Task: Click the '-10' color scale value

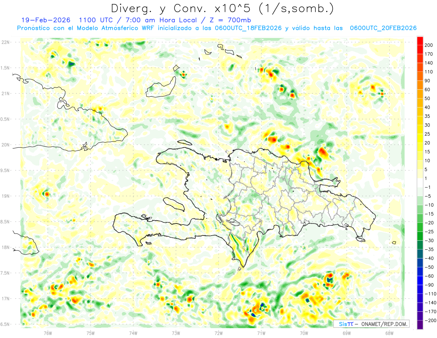Action: click(429, 205)
